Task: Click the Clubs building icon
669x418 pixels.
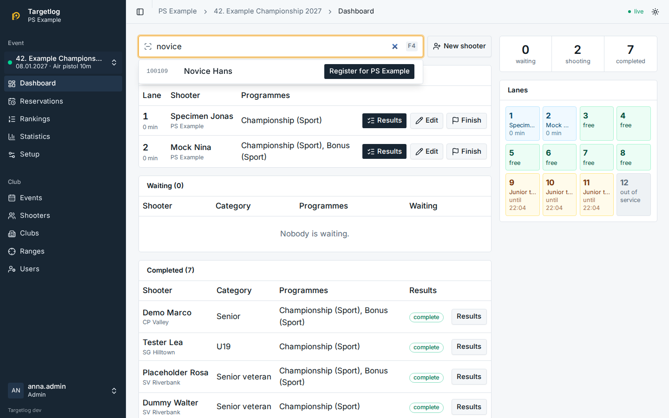Action: (x=12, y=234)
